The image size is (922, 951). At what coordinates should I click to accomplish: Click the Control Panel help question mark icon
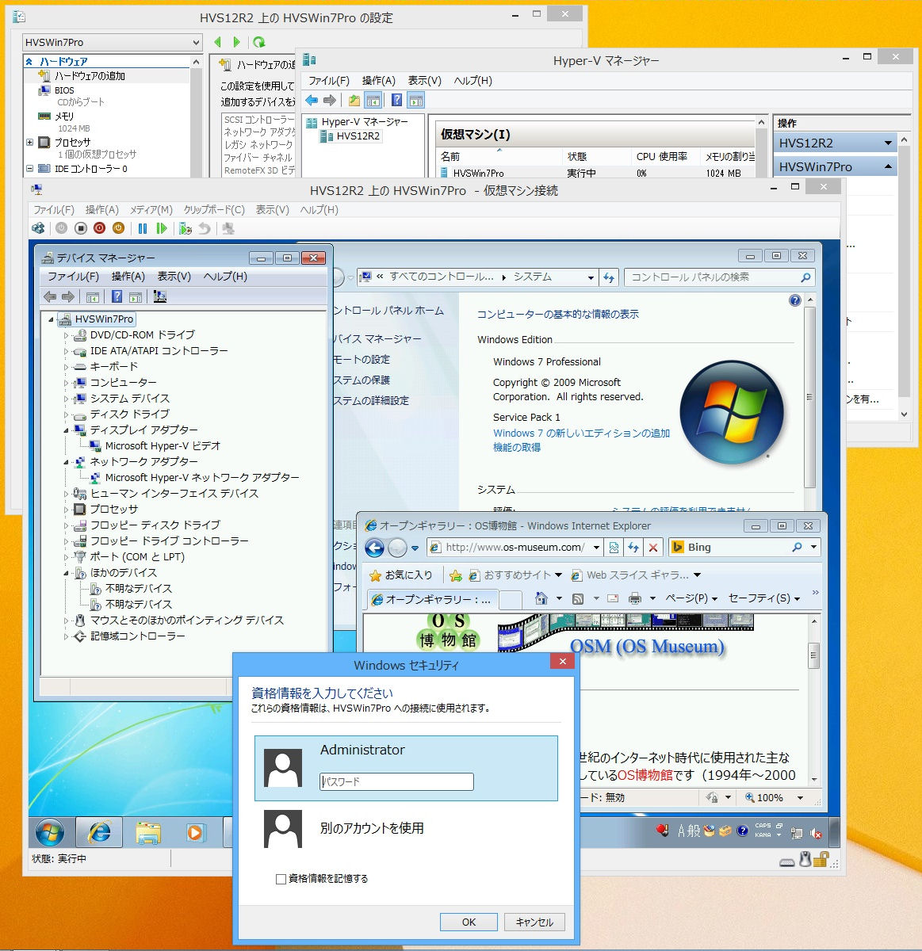click(795, 300)
